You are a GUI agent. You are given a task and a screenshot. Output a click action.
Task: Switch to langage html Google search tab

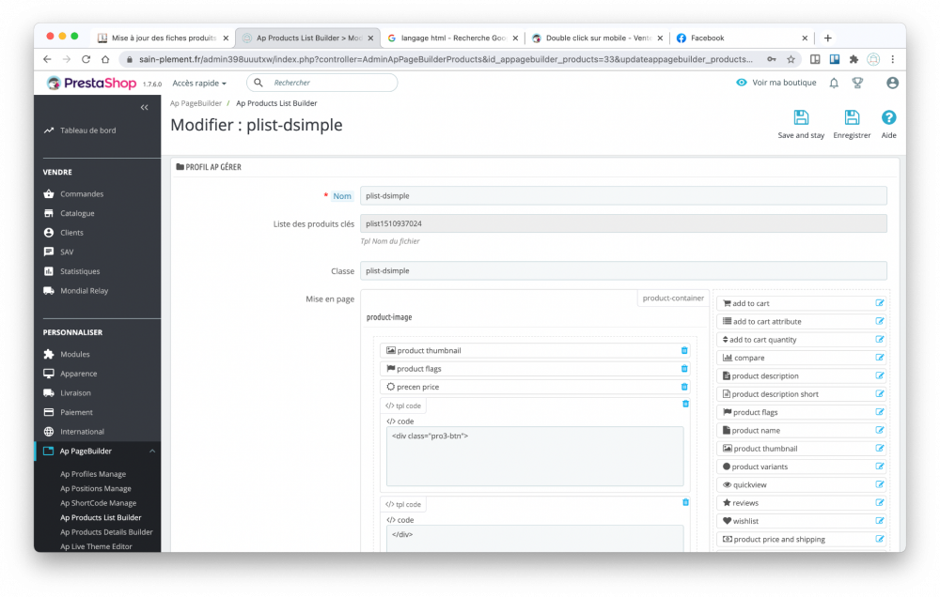coord(453,38)
